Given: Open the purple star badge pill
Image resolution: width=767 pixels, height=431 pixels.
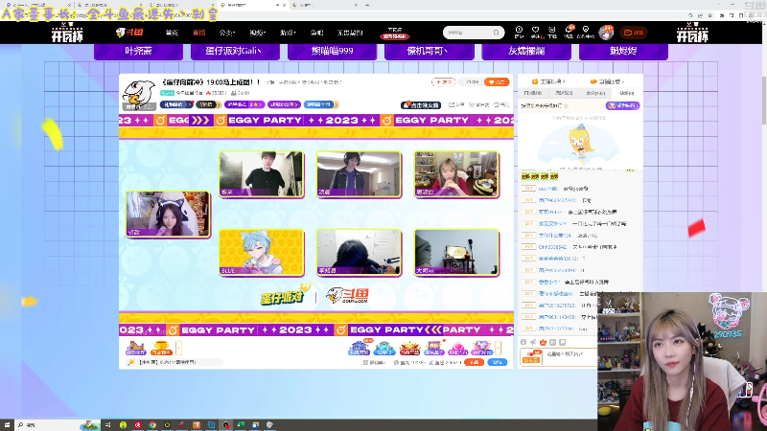Looking at the screenshot, I should click(x=244, y=104).
